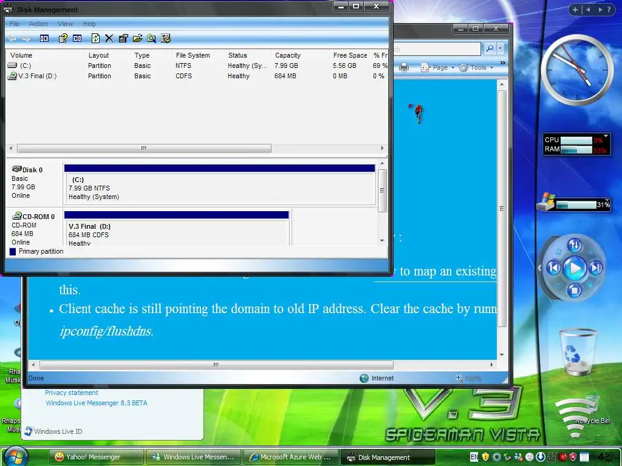622x466 pixels.
Task: Click the Explore magnifier toolbar icon
Action: 151,38
